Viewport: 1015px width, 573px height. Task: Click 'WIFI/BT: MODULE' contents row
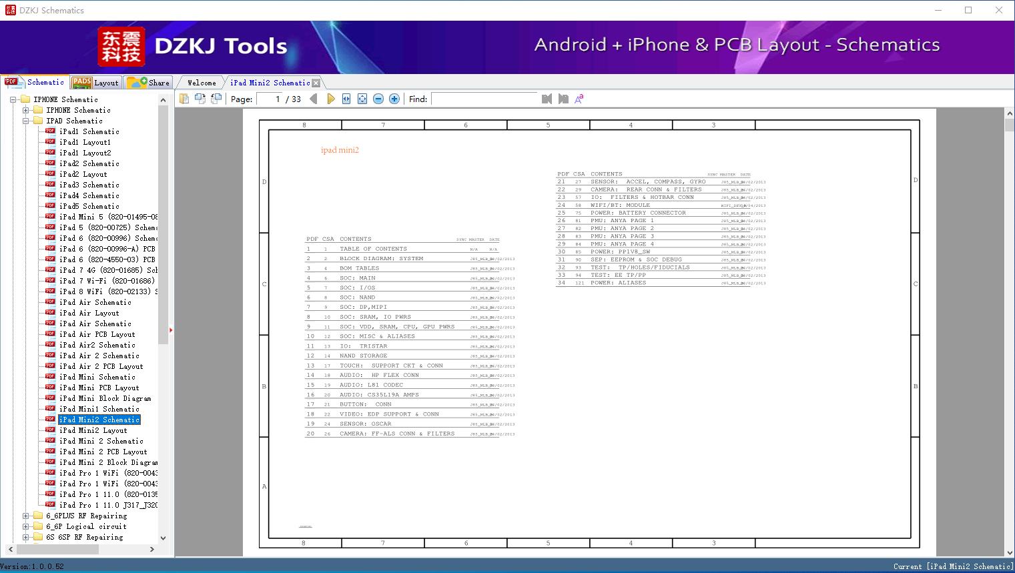(661, 205)
